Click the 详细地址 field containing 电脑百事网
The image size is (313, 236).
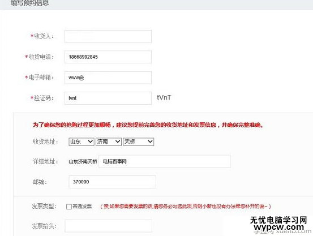tap(165, 161)
